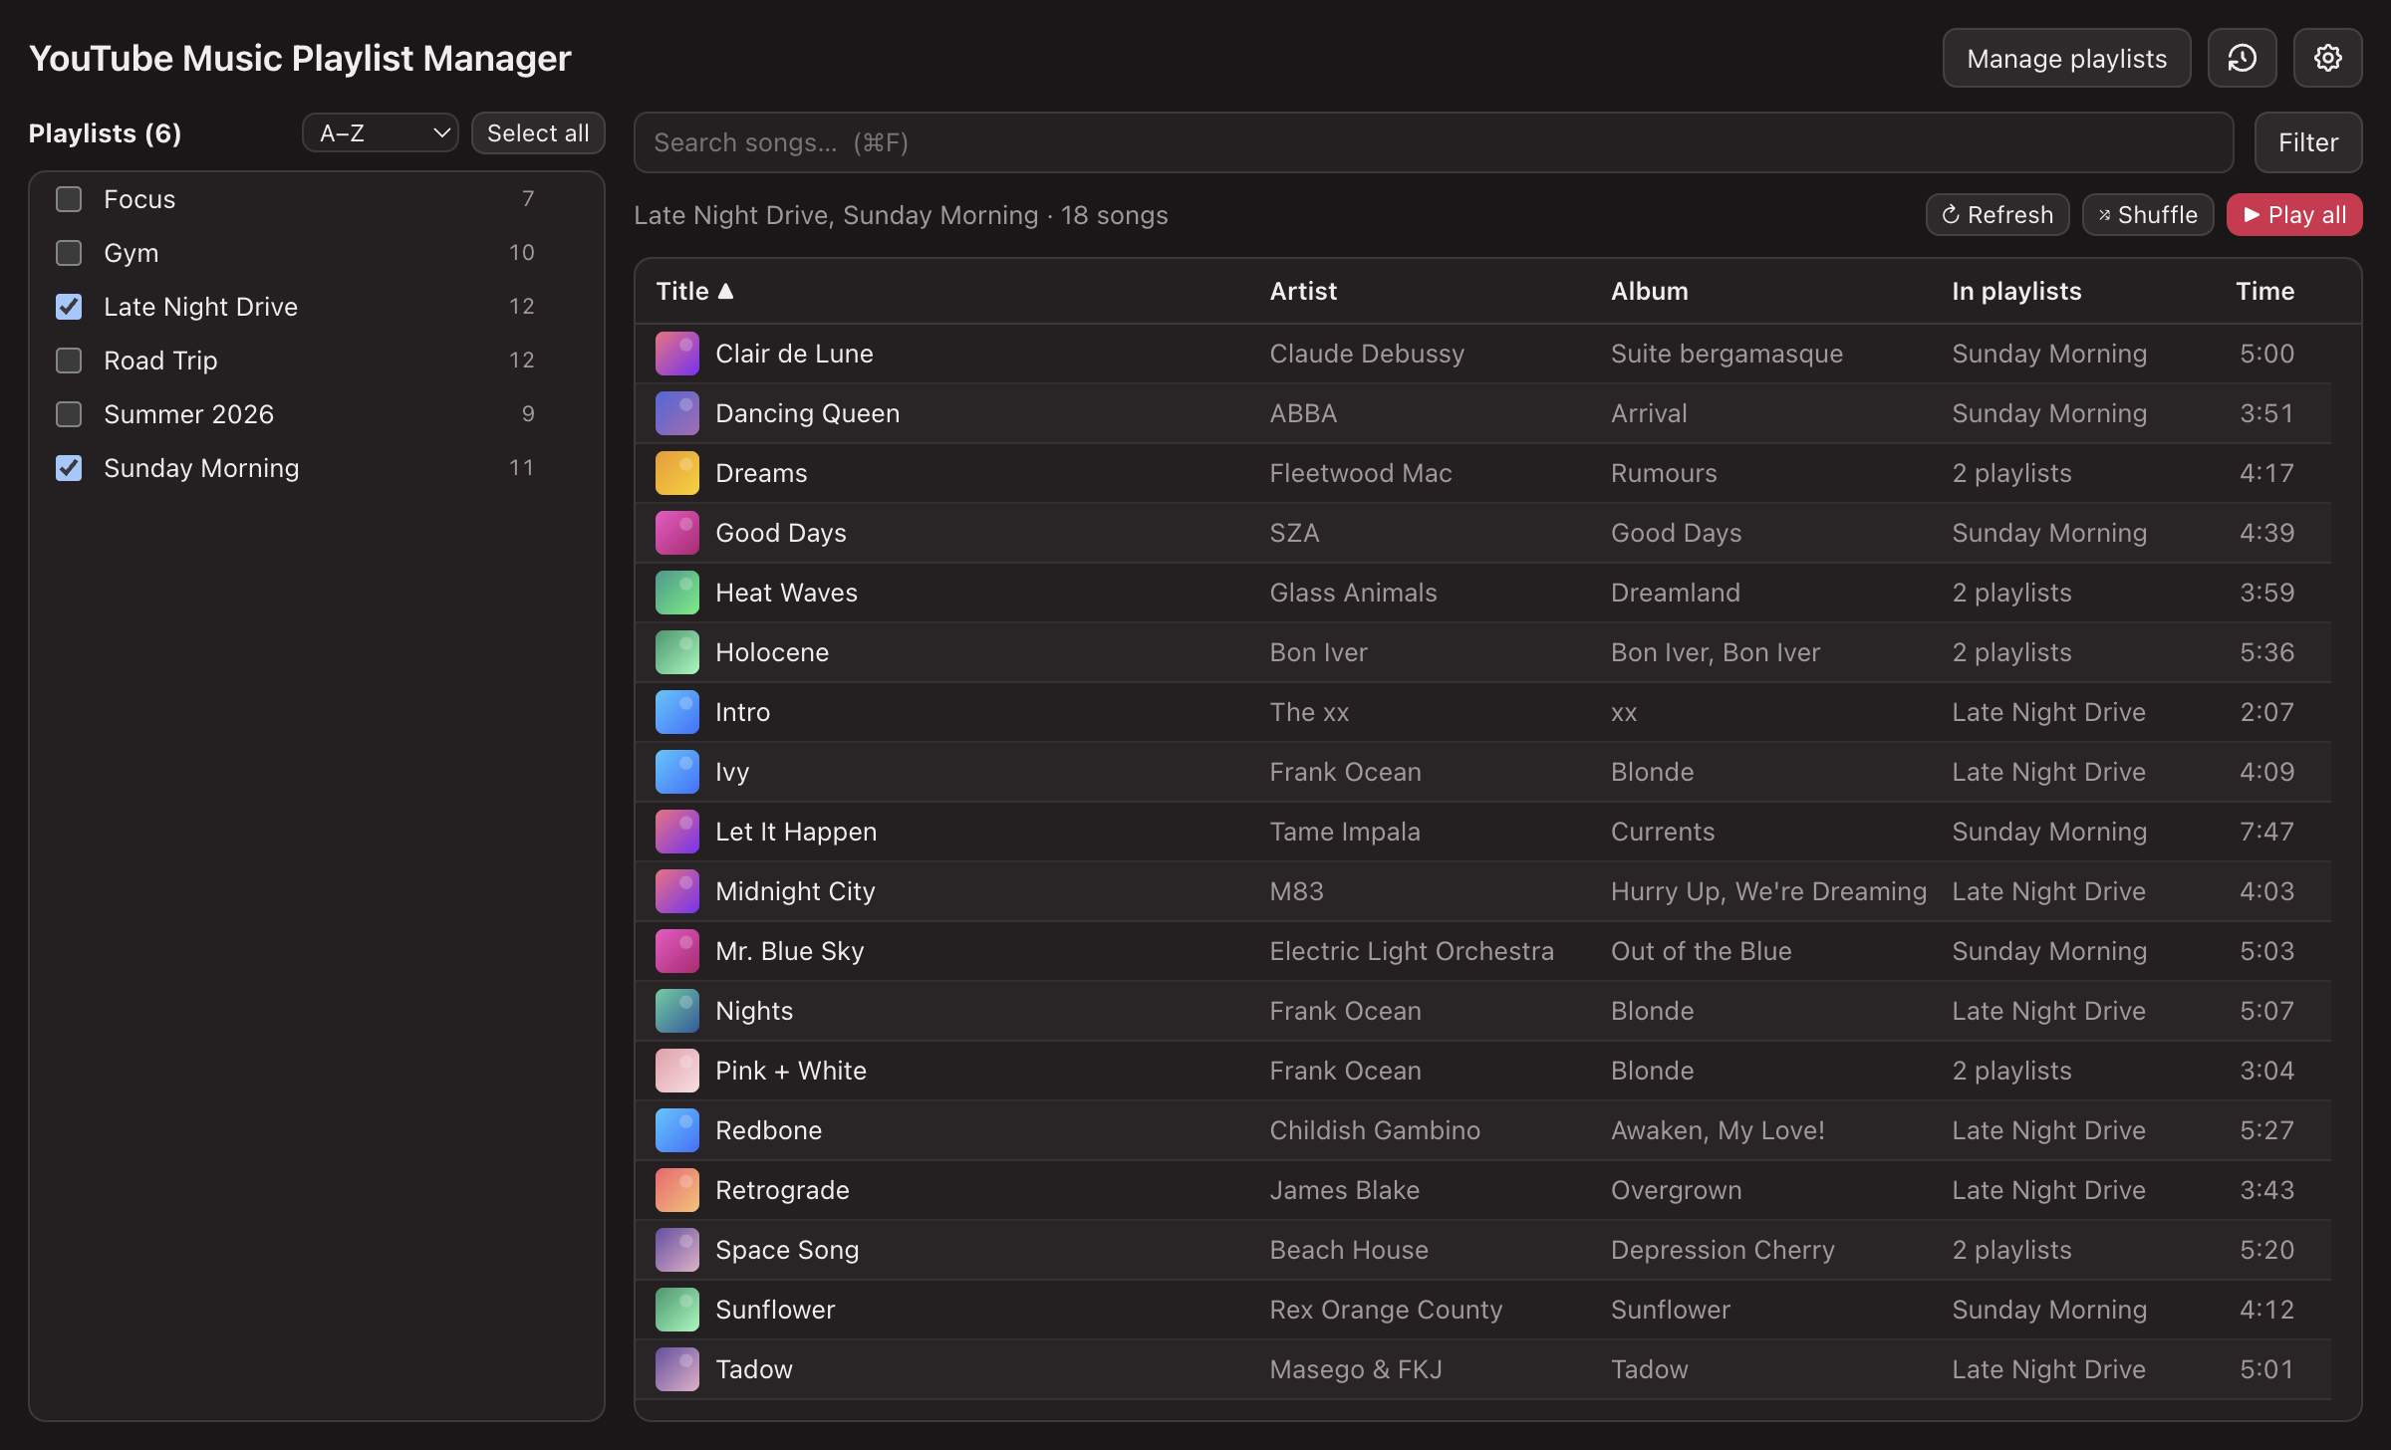
Task: Sort songs by the Album column header
Action: pyautogui.click(x=1650, y=291)
